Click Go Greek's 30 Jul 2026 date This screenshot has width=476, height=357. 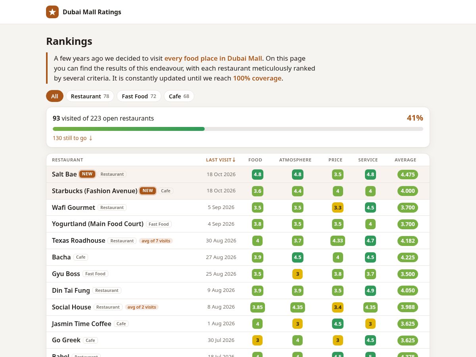tap(221, 340)
